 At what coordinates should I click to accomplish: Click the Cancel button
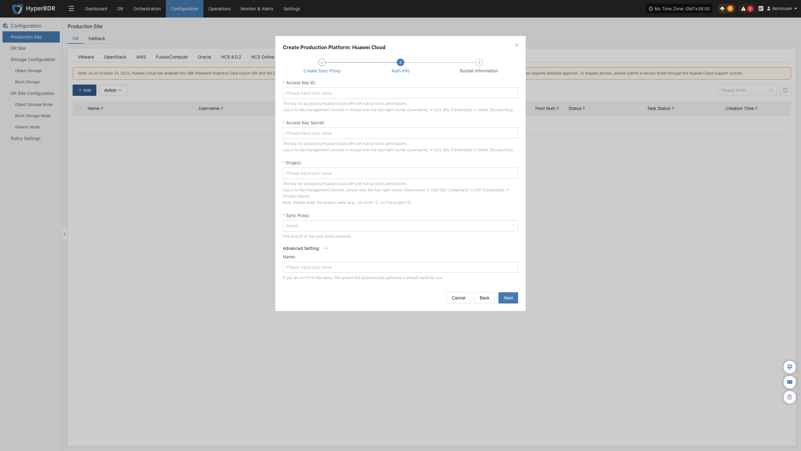point(458,298)
